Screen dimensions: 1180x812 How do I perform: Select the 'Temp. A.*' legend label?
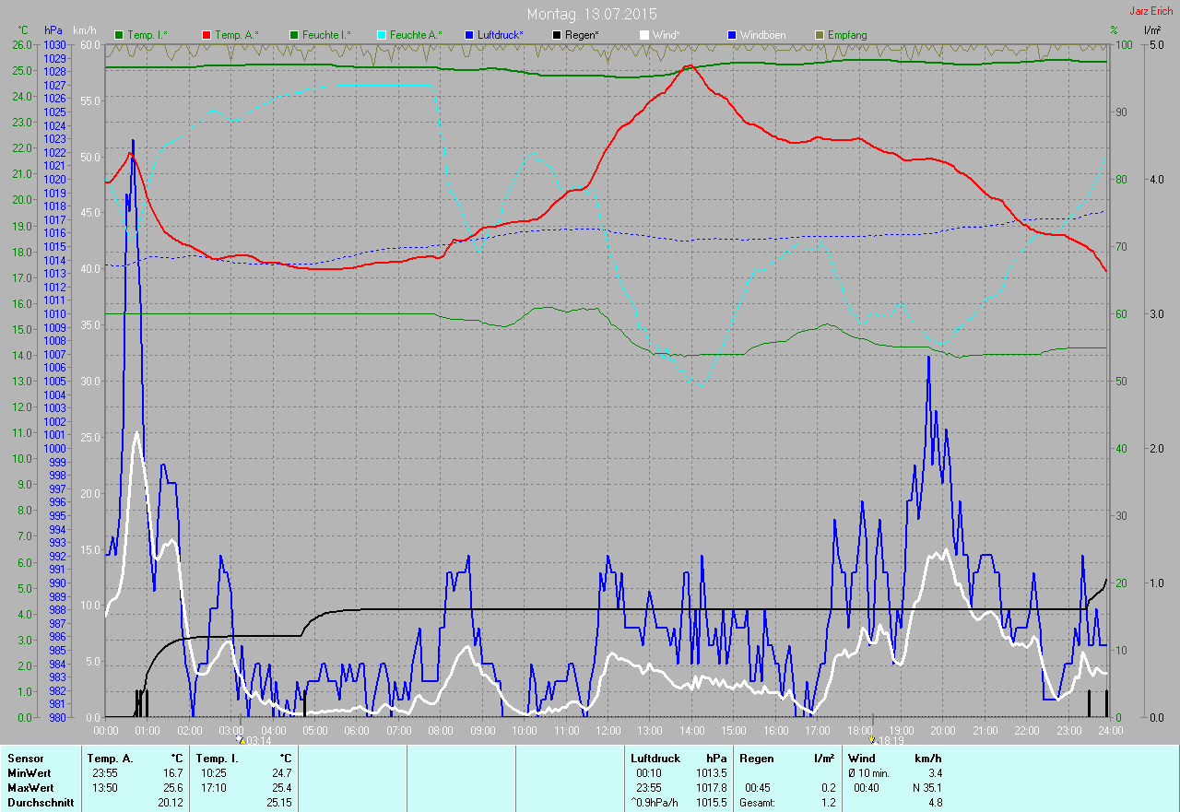[237, 35]
